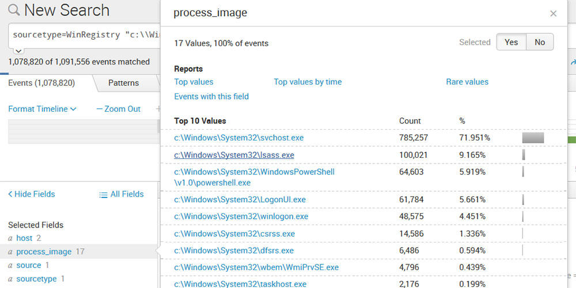Click the lsass count 100,021
Screen dimensions: 576x288
pyautogui.click(x=413, y=156)
